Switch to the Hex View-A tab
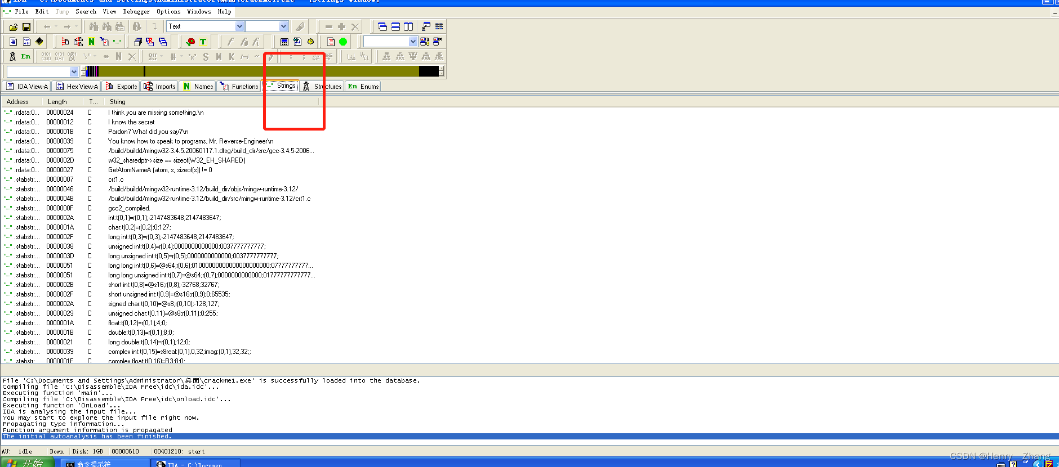The image size is (1059, 467). pyautogui.click(x=77, y=86)
